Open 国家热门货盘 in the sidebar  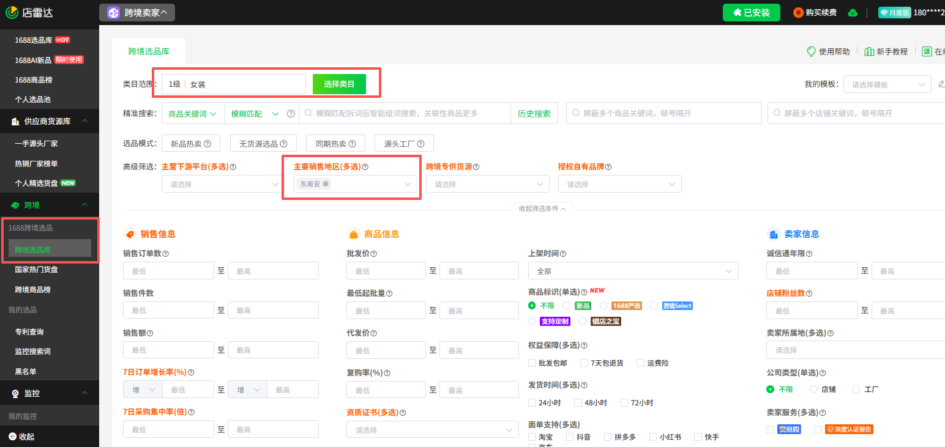36,269
